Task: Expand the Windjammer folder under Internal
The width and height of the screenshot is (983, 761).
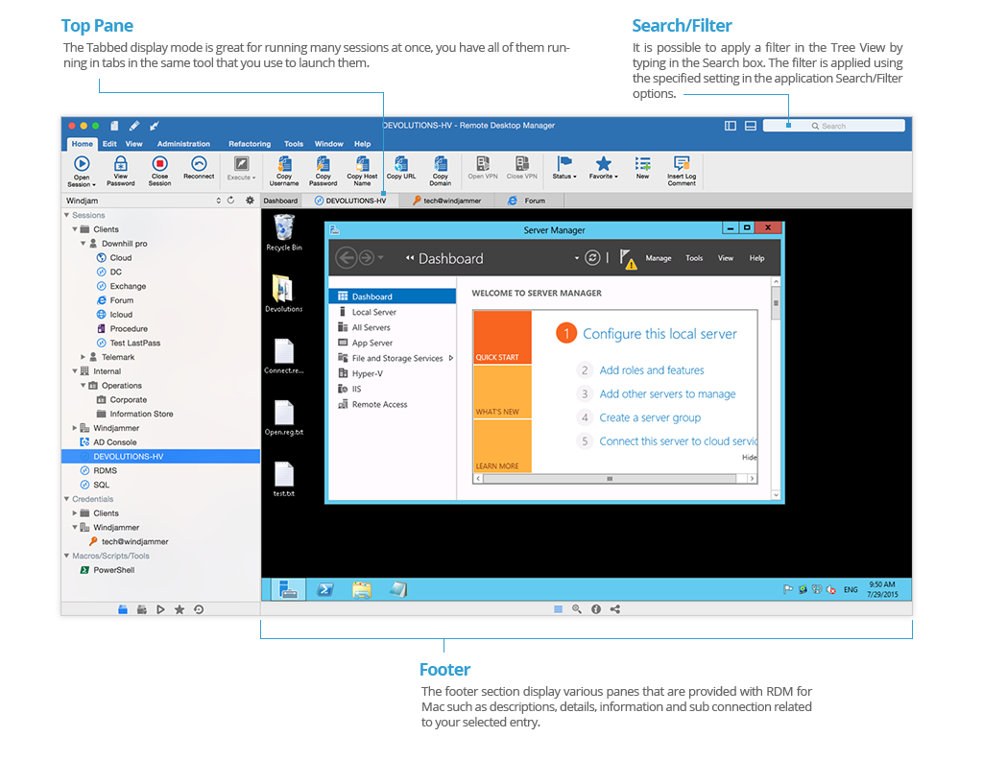Action: click(75, 427)
